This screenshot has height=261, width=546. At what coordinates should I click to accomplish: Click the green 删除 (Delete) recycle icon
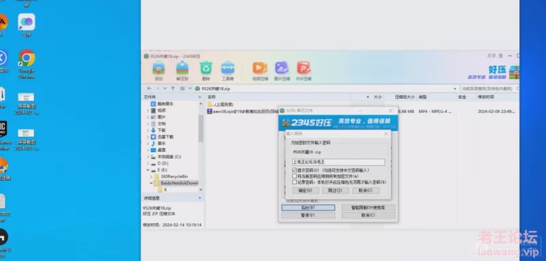[x=206, y=71]
